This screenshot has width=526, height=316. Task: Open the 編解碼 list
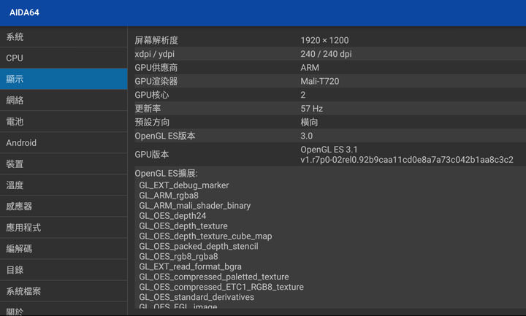63,249
